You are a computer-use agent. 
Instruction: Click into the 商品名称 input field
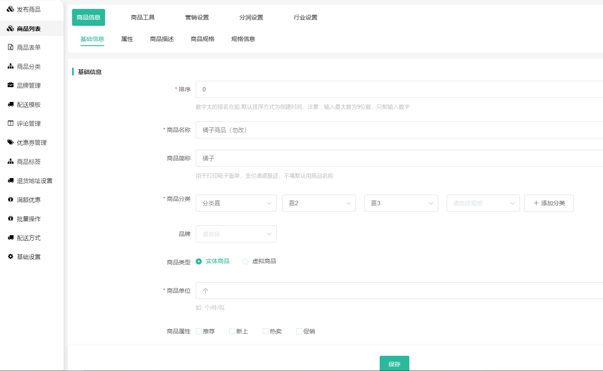point(398,130)
